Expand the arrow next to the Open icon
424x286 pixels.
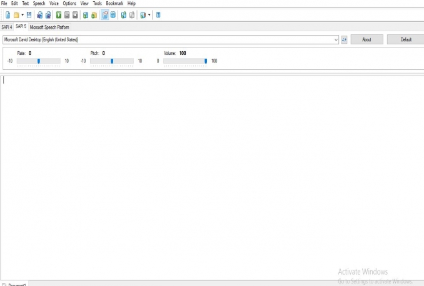23,15
